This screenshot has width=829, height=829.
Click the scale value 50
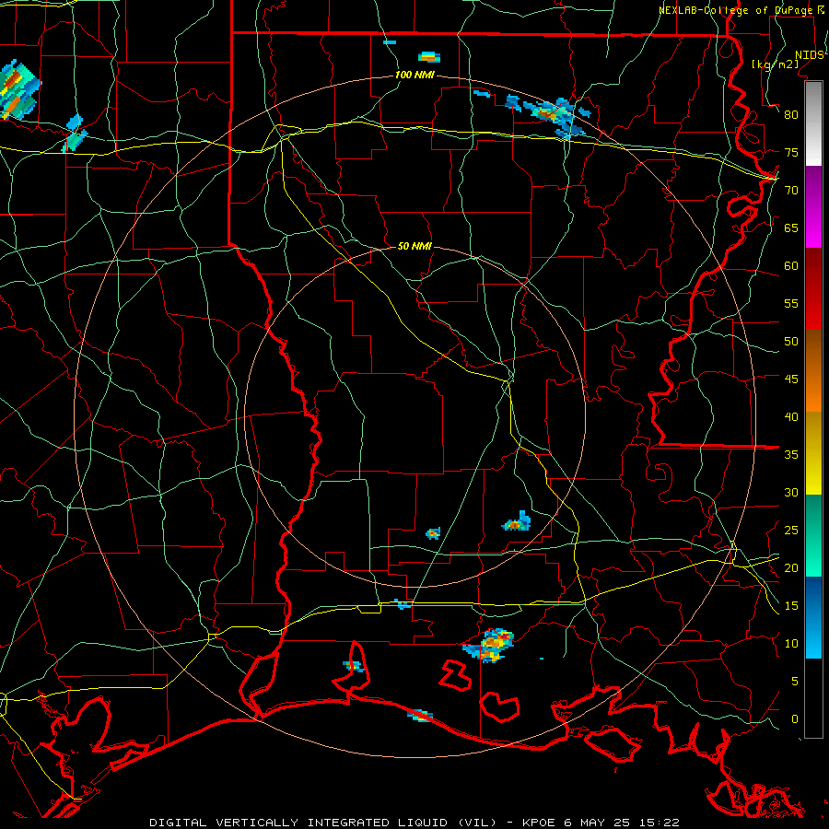[x=791, y=341]
